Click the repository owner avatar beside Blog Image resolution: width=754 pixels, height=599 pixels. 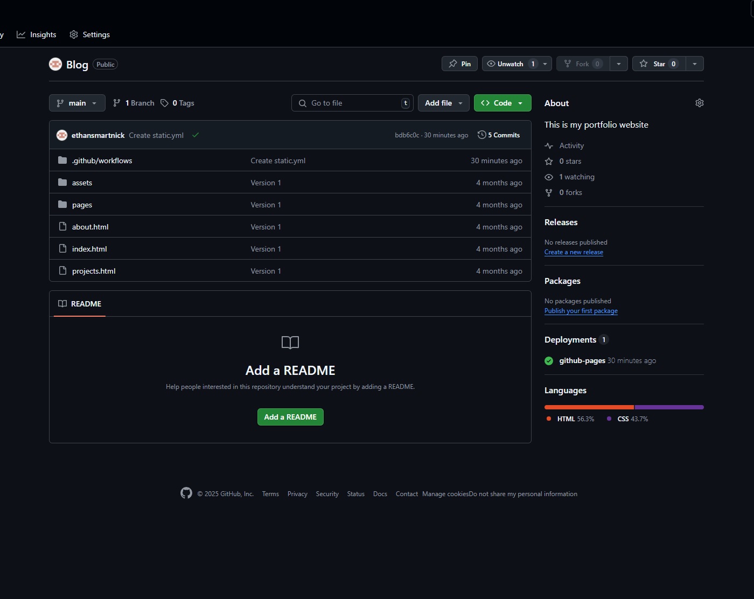55,64
